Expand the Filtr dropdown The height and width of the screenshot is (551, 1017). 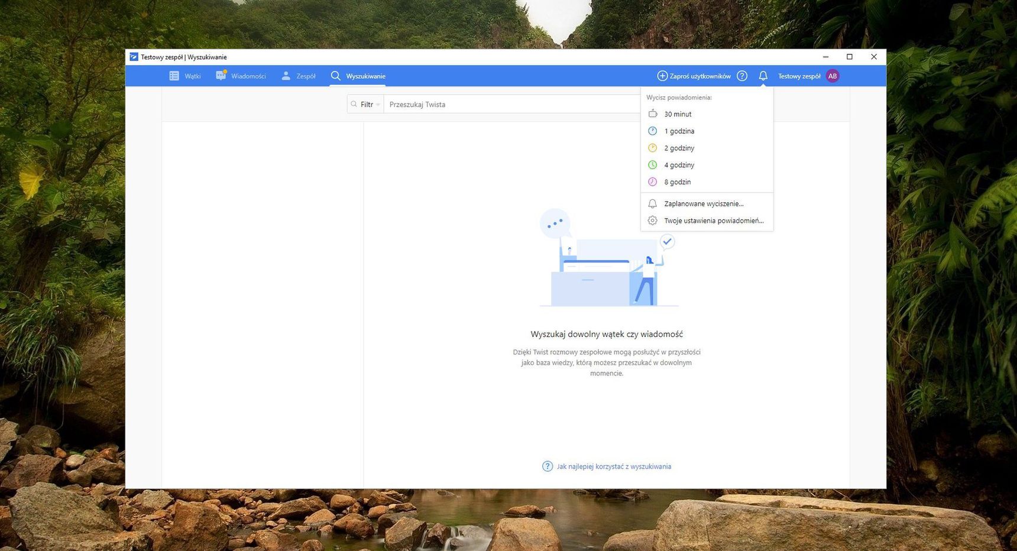pyautogui.click(x=365, y=104)
